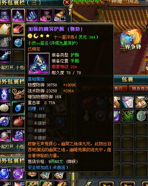148x186 pixels.
Task: Click the second 未镶嵌 gem socket
Action: pyautogui.click(x=37, y=123)
